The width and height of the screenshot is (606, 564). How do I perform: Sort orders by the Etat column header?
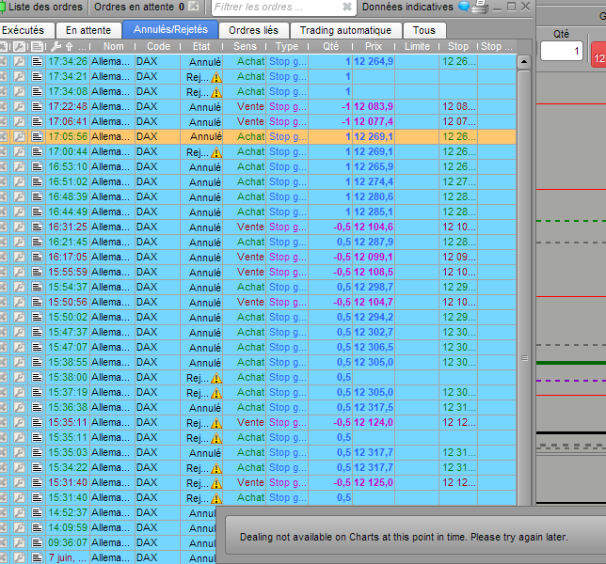[200, 46]
